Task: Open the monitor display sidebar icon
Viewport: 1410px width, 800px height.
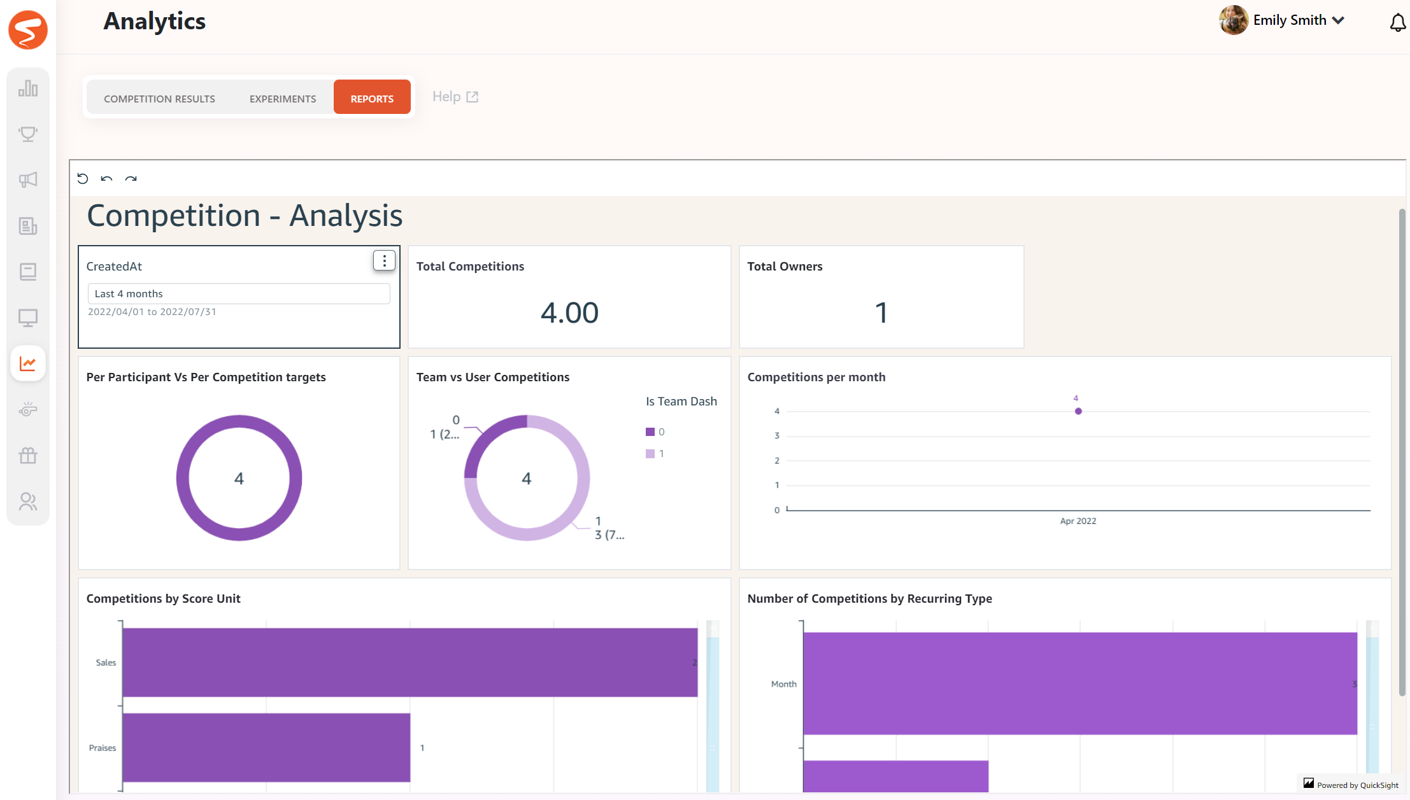Action: tap(28, 318)
